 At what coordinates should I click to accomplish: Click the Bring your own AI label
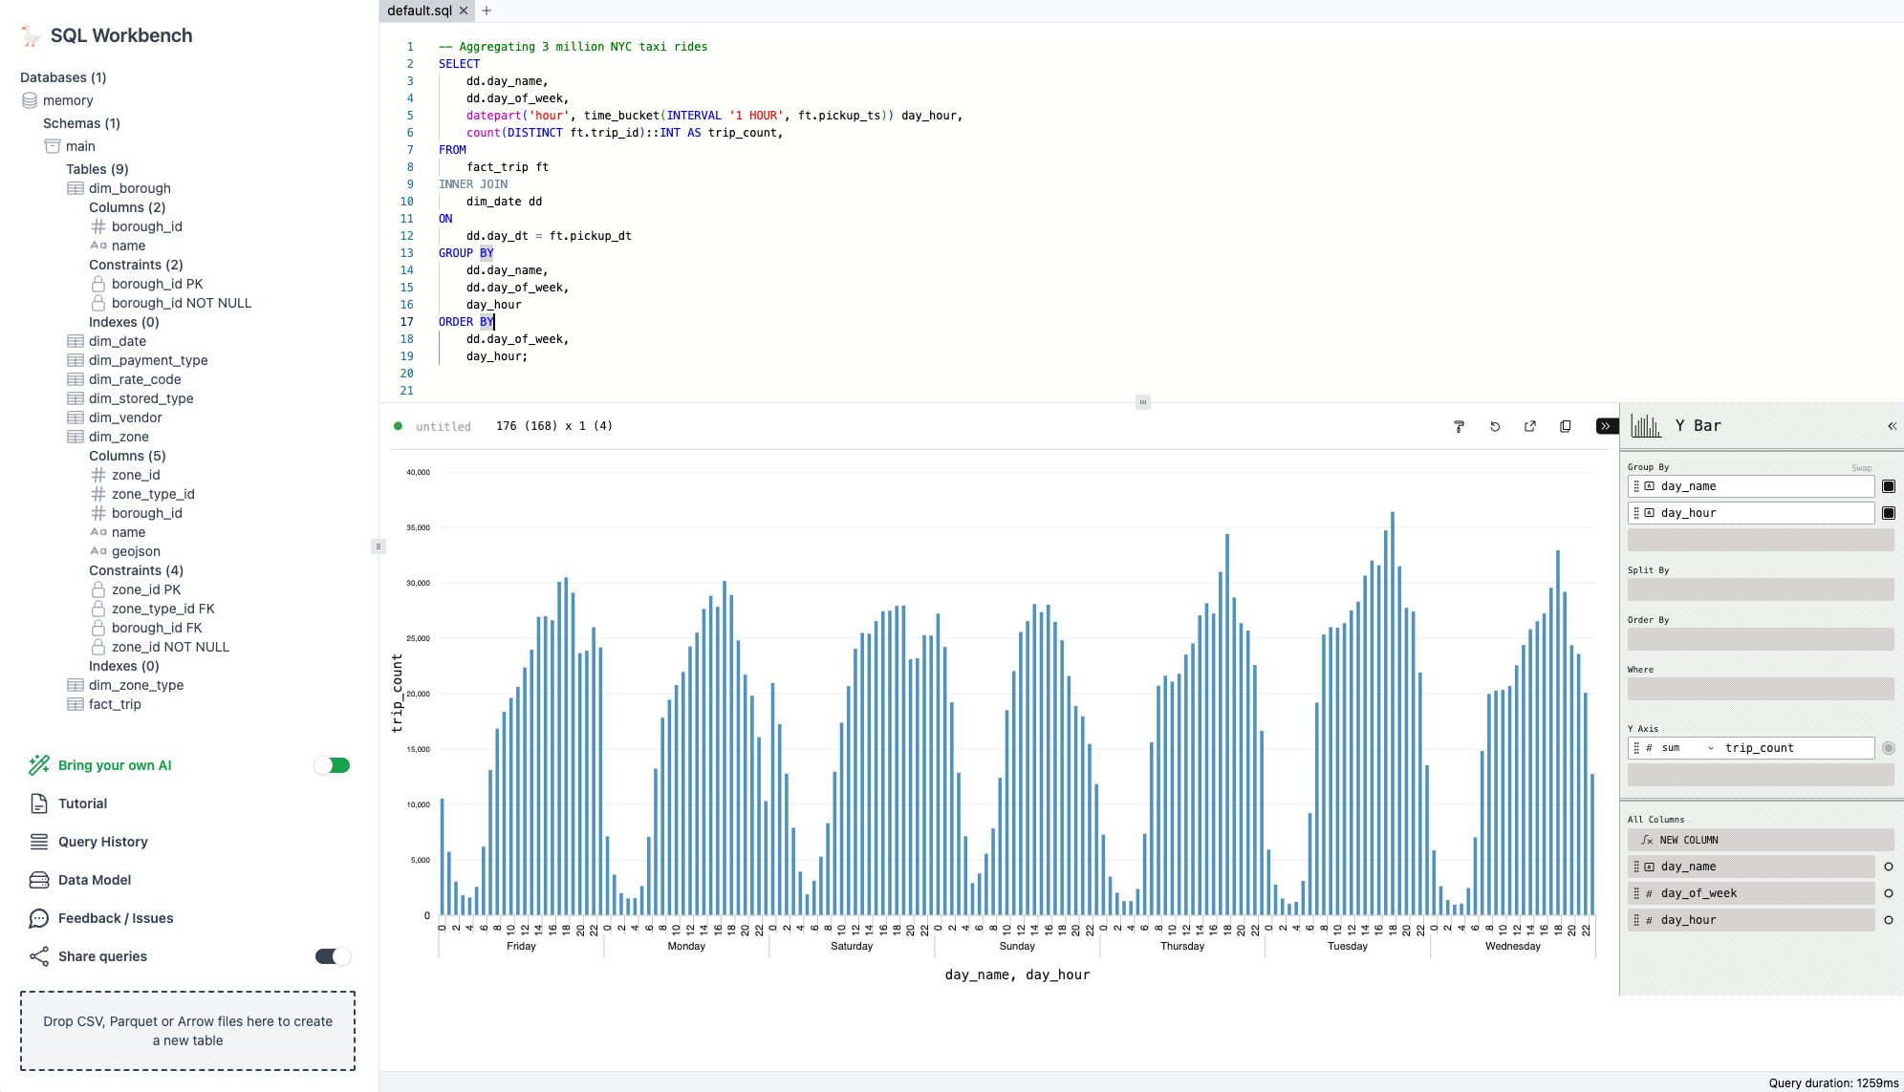coord(115,765)
